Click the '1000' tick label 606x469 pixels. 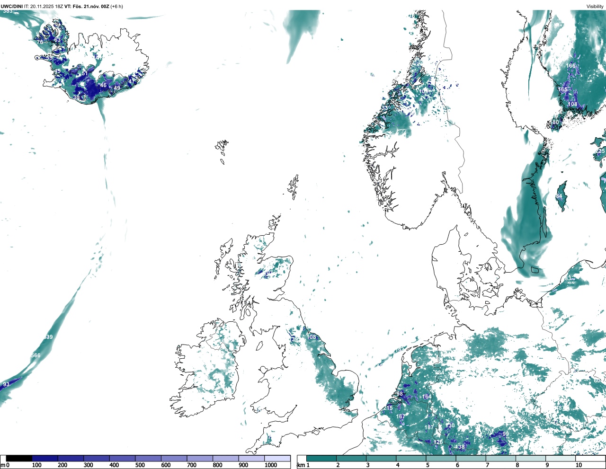[x=271, y=466]
